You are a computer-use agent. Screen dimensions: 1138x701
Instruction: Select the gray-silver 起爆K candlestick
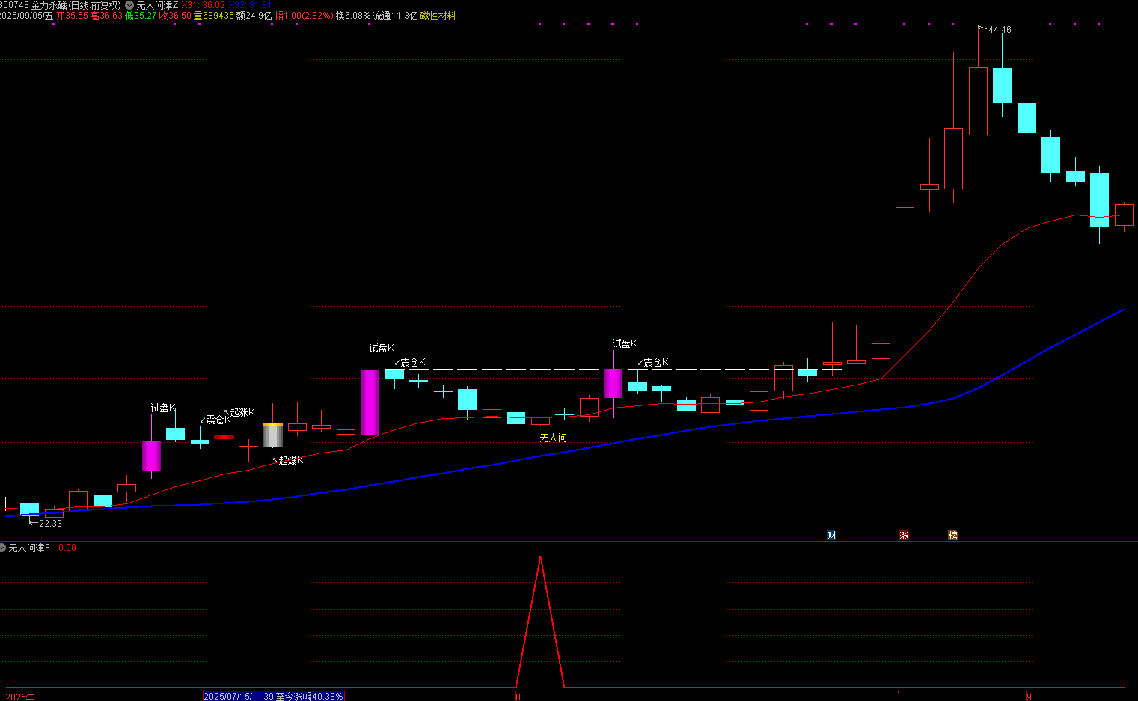[272, 435]
